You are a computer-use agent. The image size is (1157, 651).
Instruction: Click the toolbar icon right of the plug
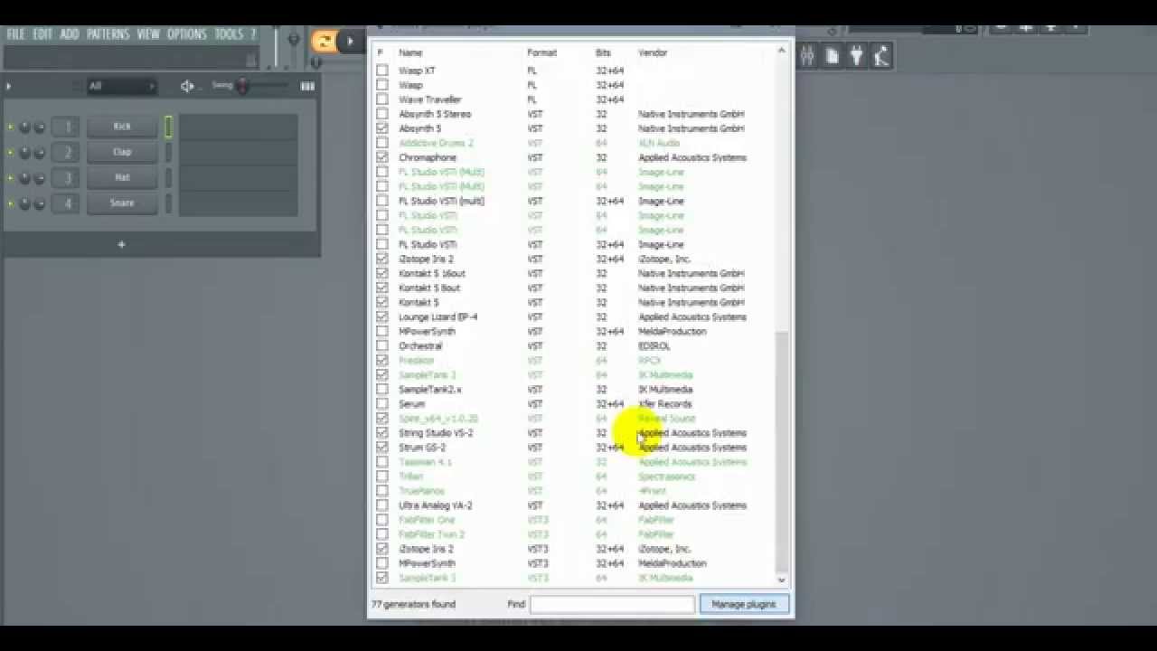[x=880, y=56]
